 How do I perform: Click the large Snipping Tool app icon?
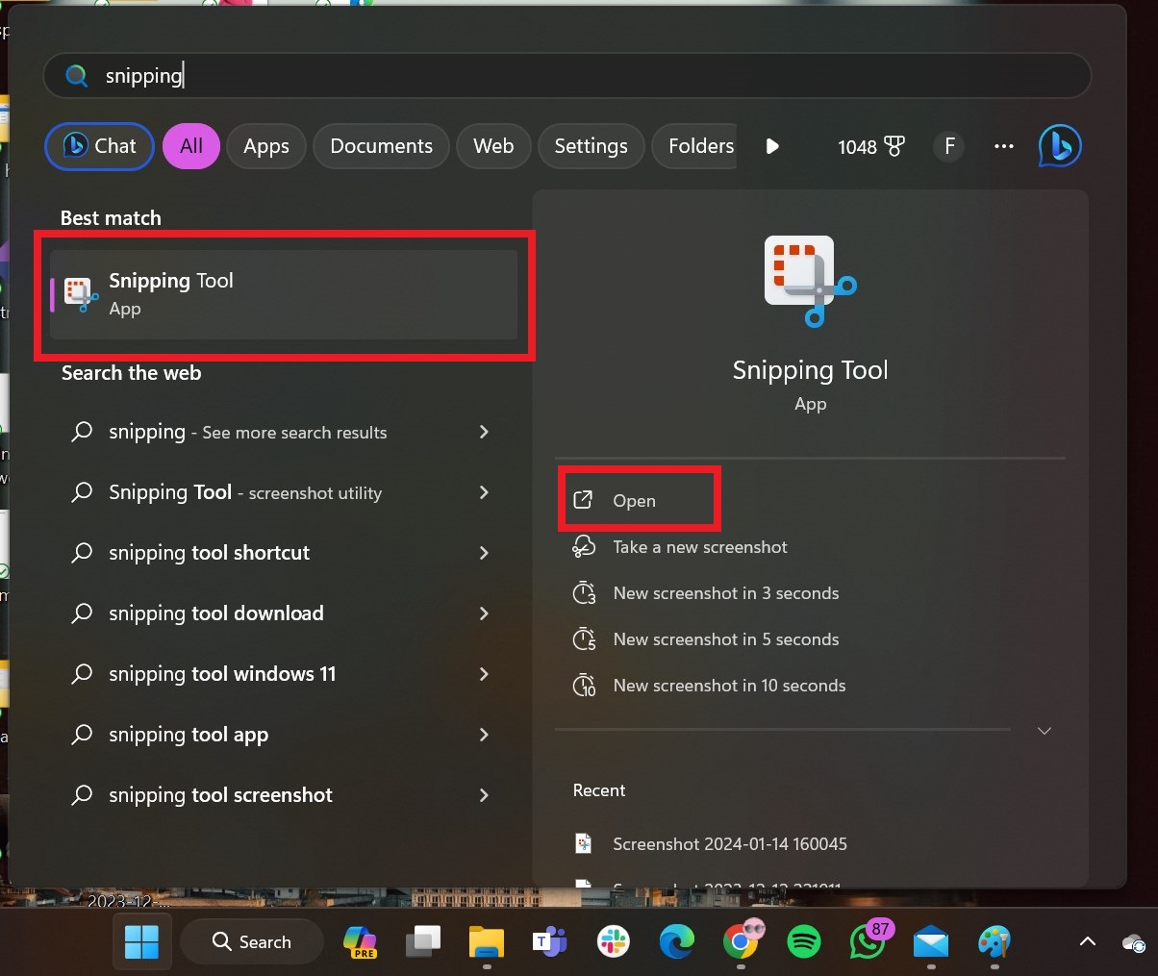(x=810, y=281)
